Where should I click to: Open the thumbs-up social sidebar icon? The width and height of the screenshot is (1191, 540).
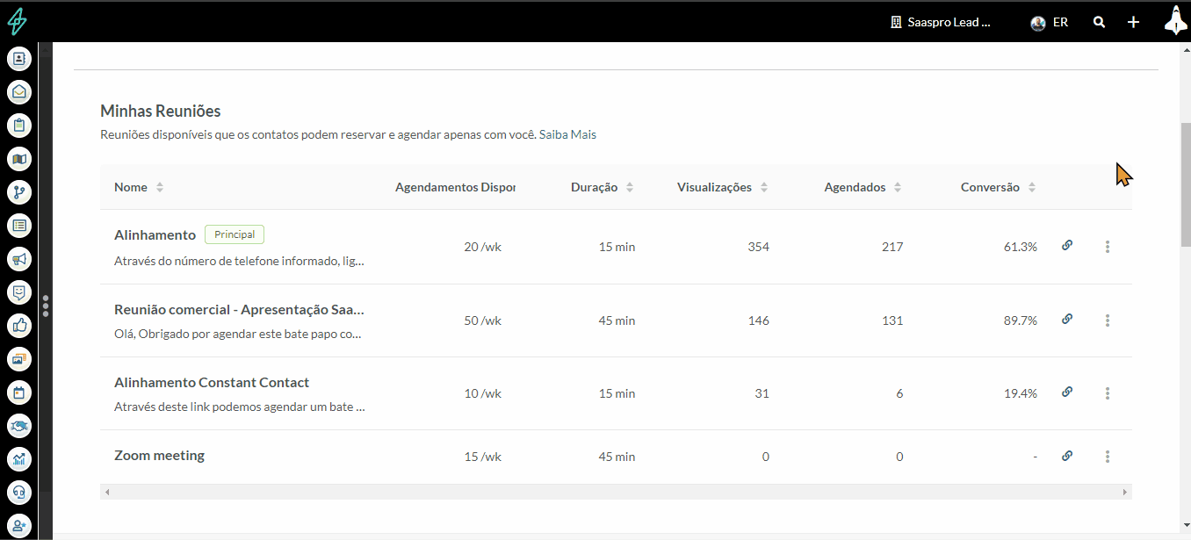(19, 325)
